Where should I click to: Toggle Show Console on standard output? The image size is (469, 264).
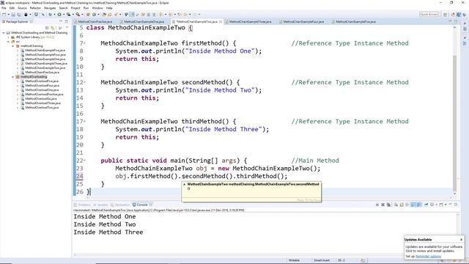[413, 205]
